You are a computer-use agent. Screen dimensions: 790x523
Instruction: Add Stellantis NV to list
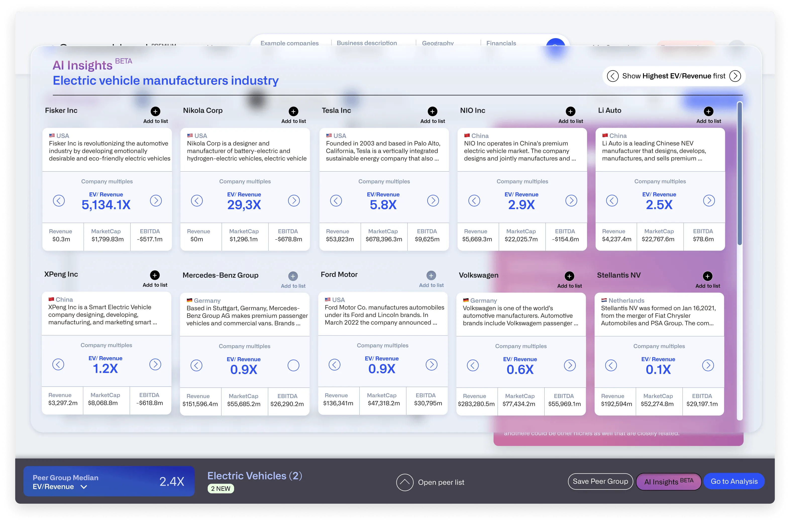[707, 276]
